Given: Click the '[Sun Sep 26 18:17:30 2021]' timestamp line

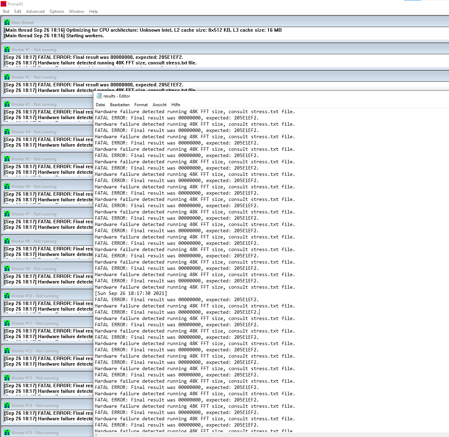Looking at the screenshot, I should coord(131,294).
